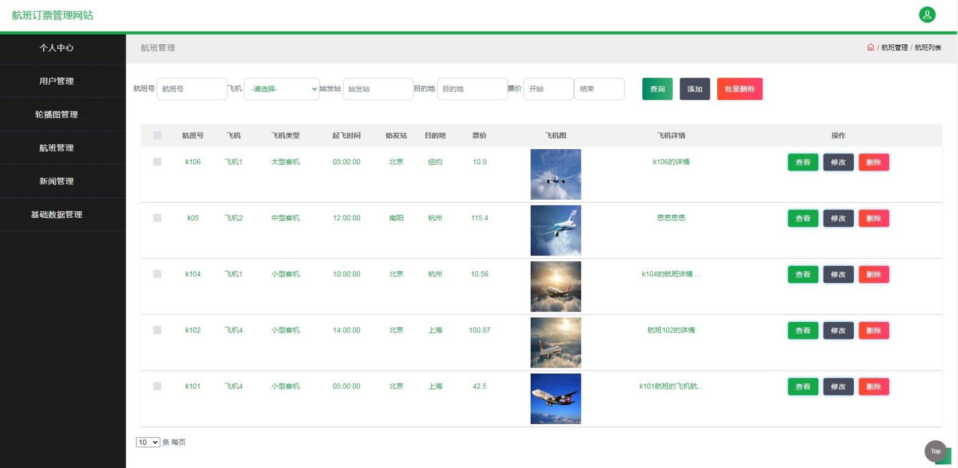Focus the 票价 结束 input
This screenshot has height=468, width=958.
click(x=599, y=89)
